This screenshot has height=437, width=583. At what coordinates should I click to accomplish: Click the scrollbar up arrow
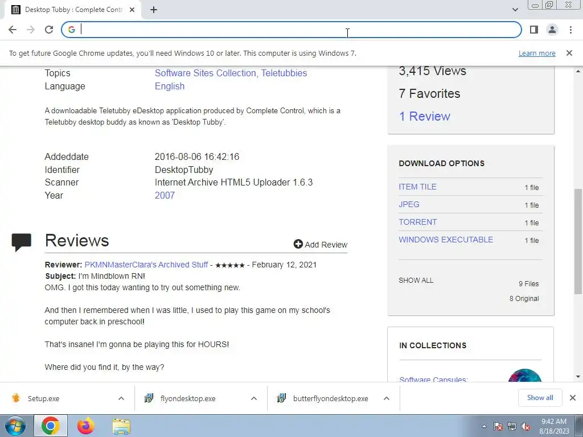578,71
